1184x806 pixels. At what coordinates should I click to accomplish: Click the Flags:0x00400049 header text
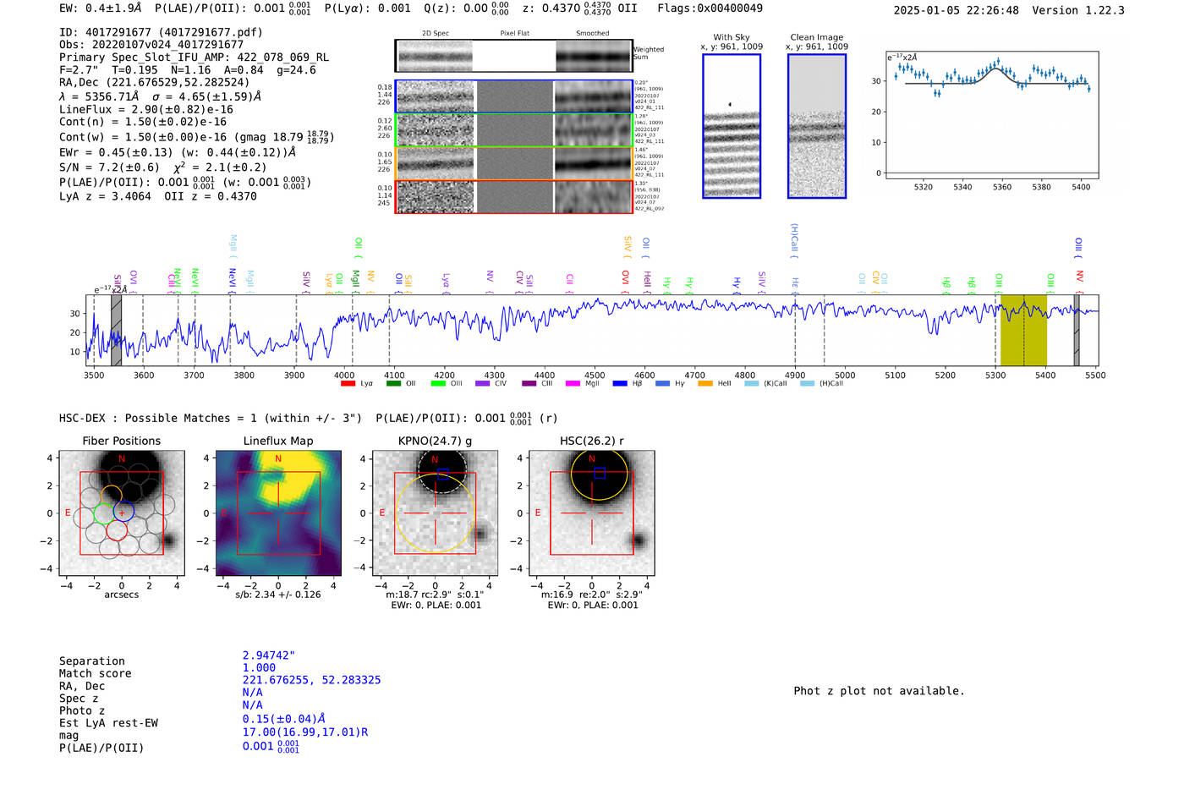(710, 8)
